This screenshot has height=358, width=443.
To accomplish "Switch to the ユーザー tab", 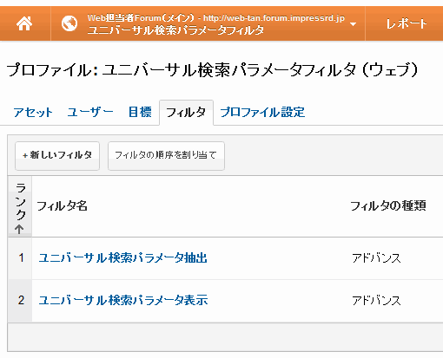I will pos(90,112).
